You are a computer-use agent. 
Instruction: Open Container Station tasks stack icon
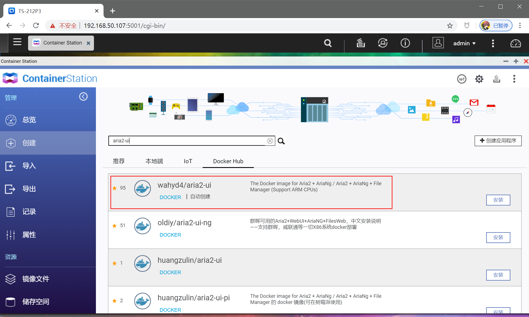point(496,79)
